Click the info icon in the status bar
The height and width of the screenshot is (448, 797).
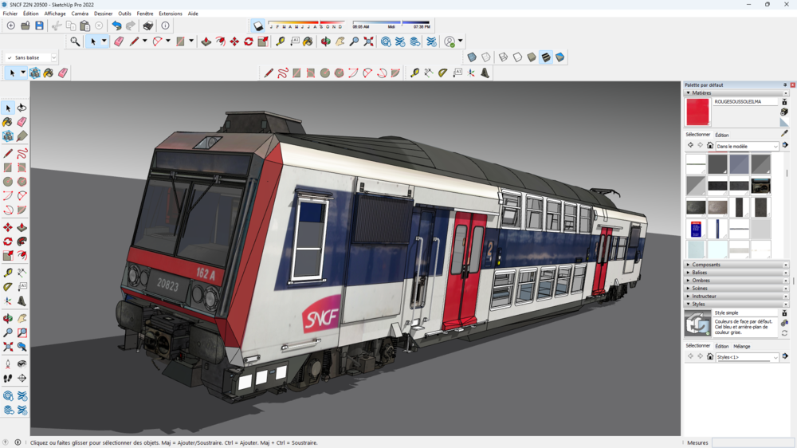18,442
